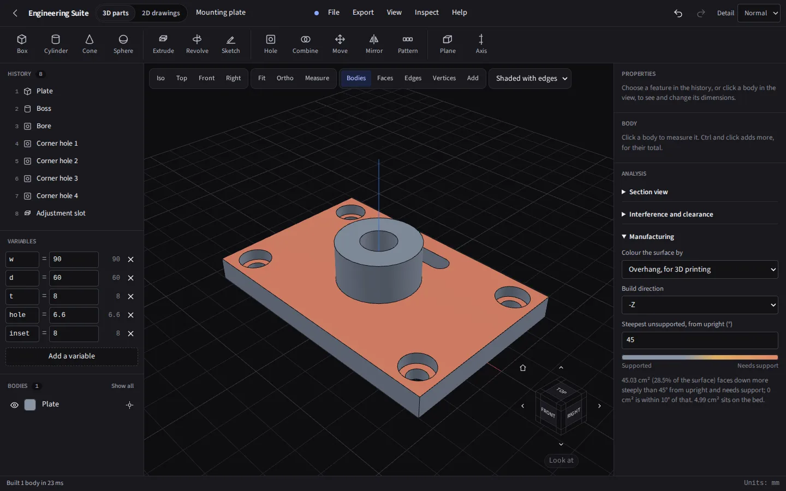Open the Inspect menu

point(426,13)
